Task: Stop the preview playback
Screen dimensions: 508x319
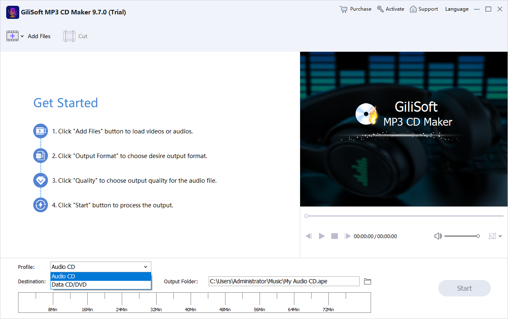Action: click(x=335, y=236)
